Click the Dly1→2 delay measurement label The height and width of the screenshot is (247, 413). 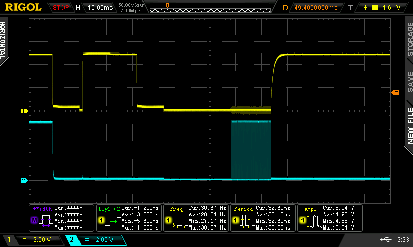point(109,209)
